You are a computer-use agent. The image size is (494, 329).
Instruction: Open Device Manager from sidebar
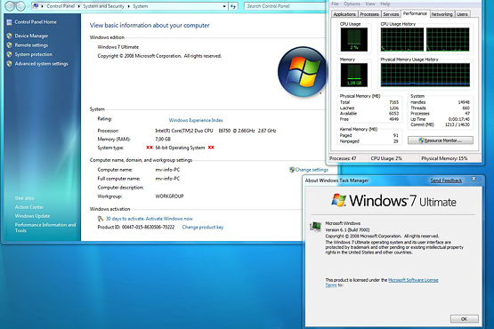31,36
